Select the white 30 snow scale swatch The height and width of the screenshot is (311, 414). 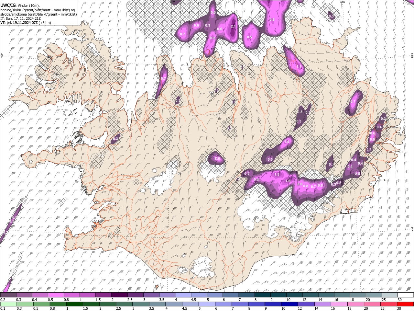(x=406, y=295)
